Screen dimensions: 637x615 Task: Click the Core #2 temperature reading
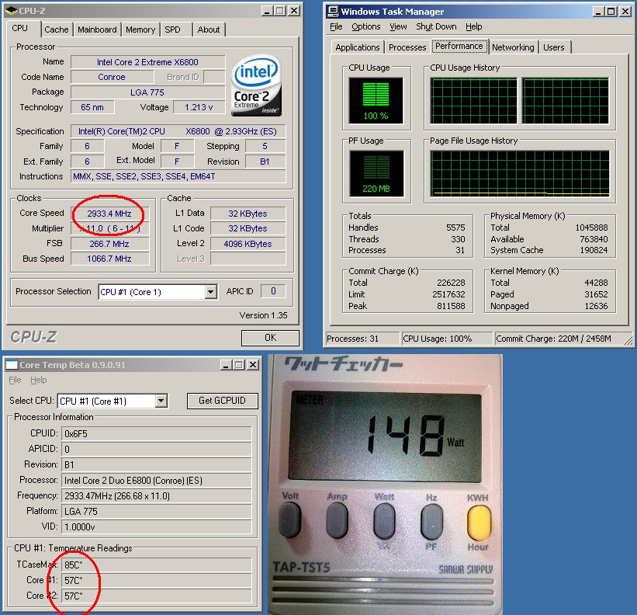(157, 596)
